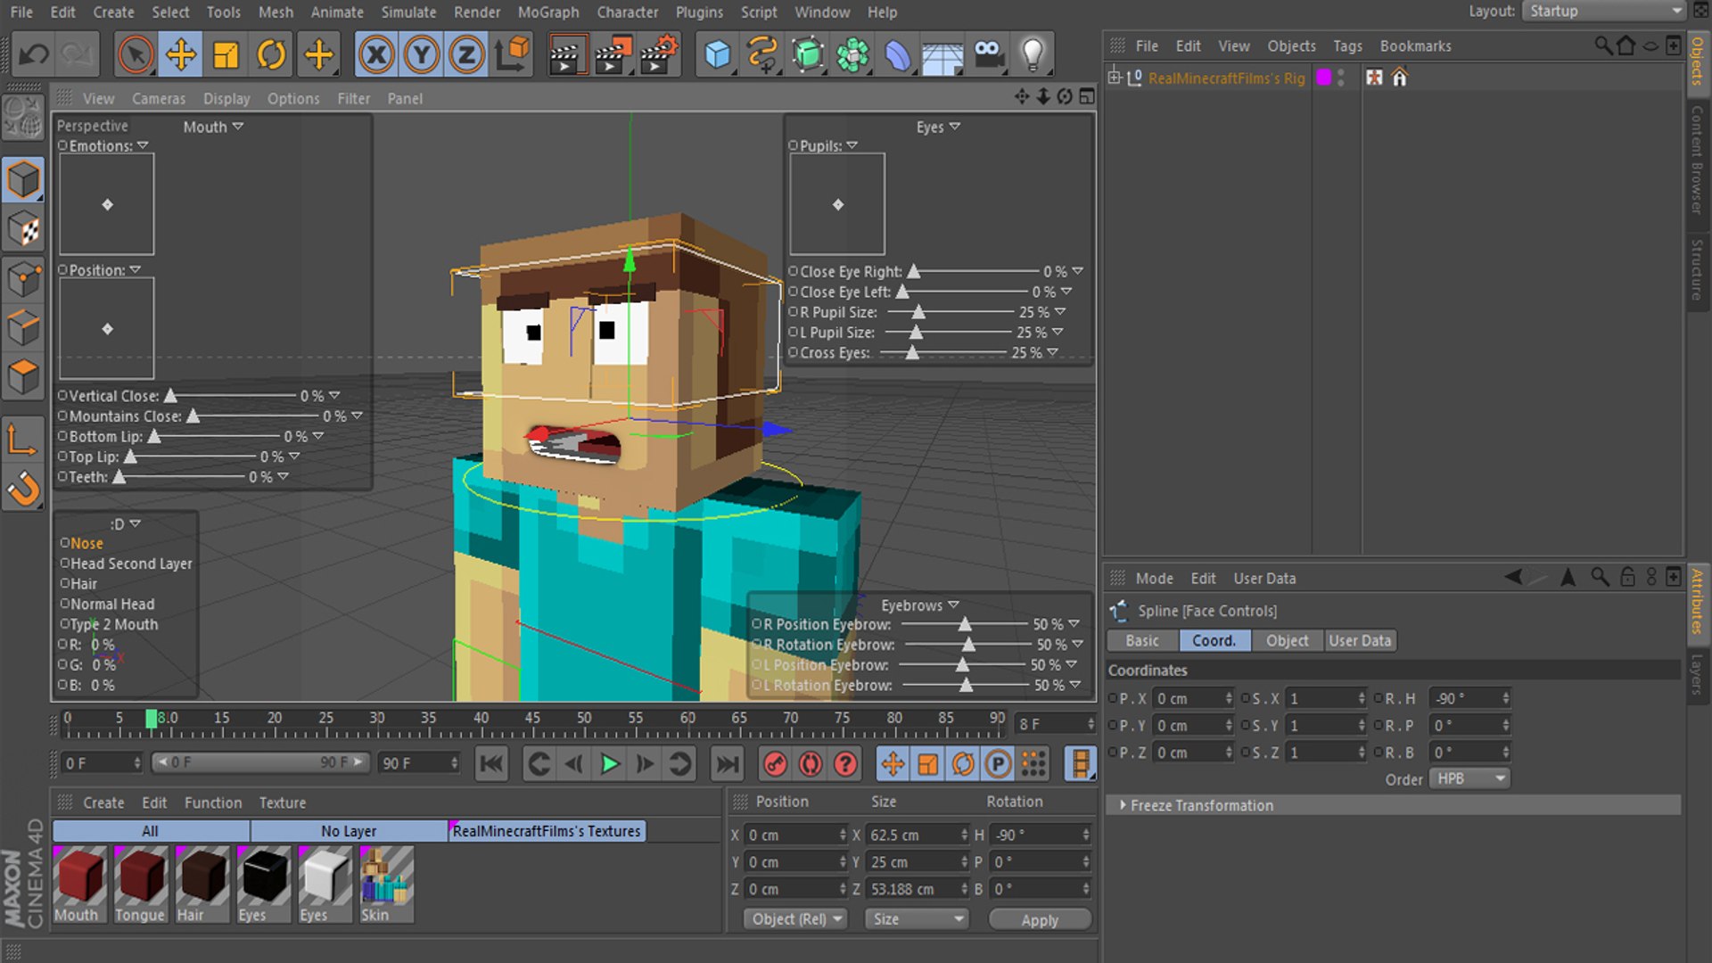Add a Cube primitive object
This screenshot has height=963, width=1712.
tap(718, 55)
